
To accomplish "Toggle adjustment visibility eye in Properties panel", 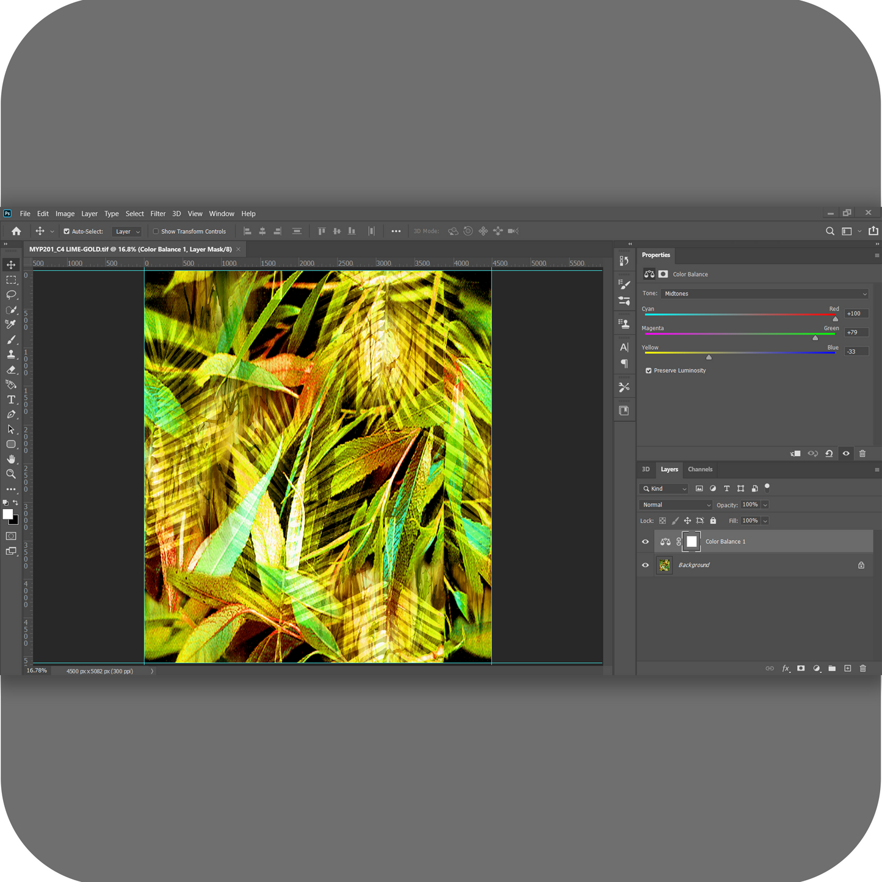I will pyautogui.click(x=846, y=454).
